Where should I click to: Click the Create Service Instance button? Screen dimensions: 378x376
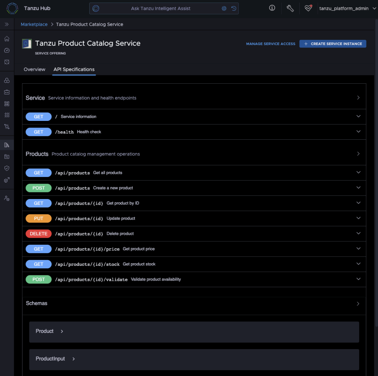coord(333,43)
